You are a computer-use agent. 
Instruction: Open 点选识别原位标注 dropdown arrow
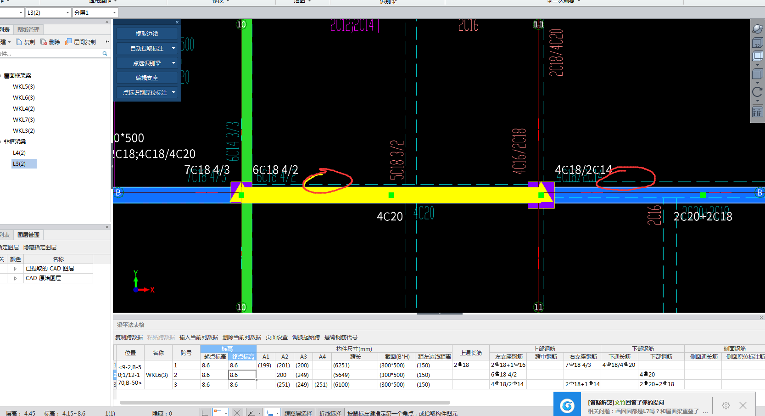[173, 92]
